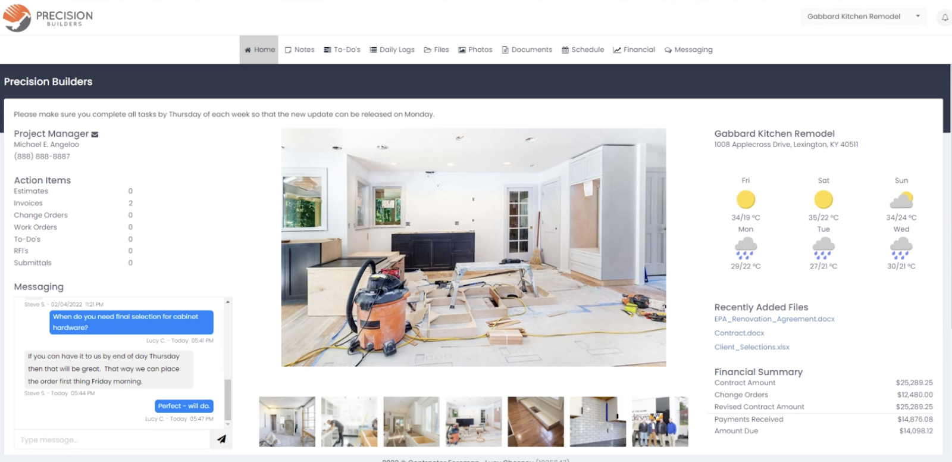The width and height of the screenshot is (952, 462).
Task: Click the cabinet hardware message bubble
Action: pos(131,322)
